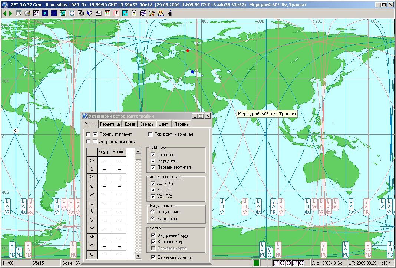Enable the Горизонт, меридиан checkbox

pyautogui.click(x=151, y=134)
